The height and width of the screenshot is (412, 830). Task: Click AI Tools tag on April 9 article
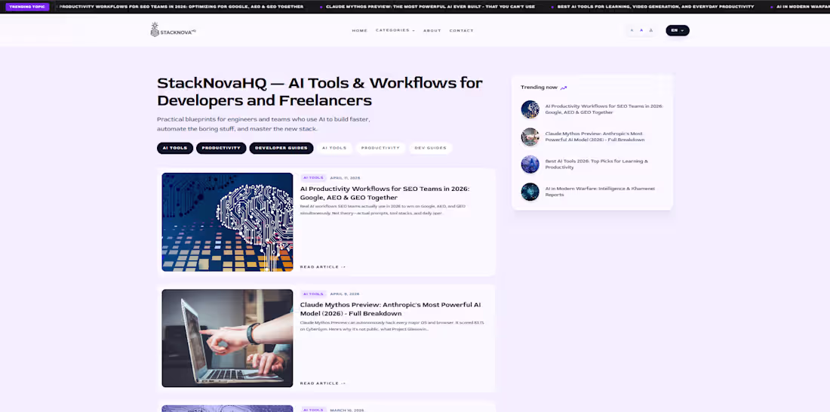313,294
